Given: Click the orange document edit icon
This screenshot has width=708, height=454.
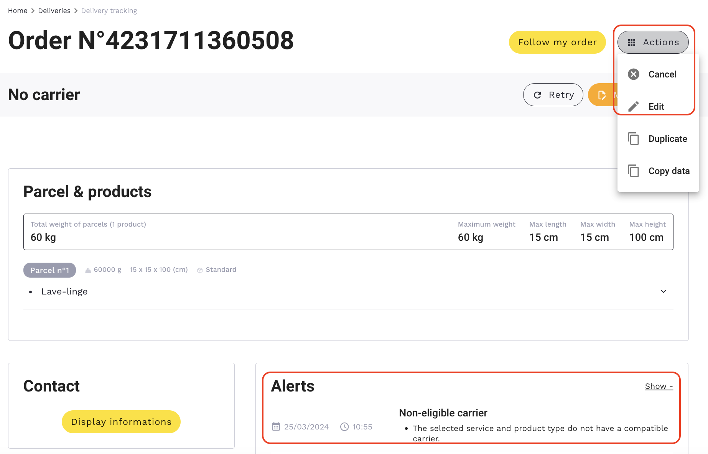Looking at the screenshot, I should (602, 95).
